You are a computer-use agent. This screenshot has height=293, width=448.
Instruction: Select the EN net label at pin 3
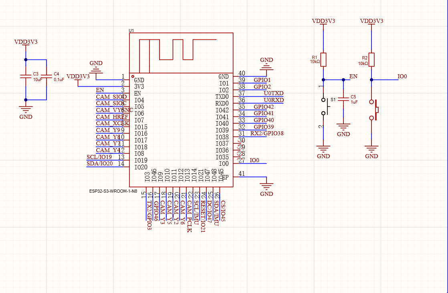tap(100, 90)
